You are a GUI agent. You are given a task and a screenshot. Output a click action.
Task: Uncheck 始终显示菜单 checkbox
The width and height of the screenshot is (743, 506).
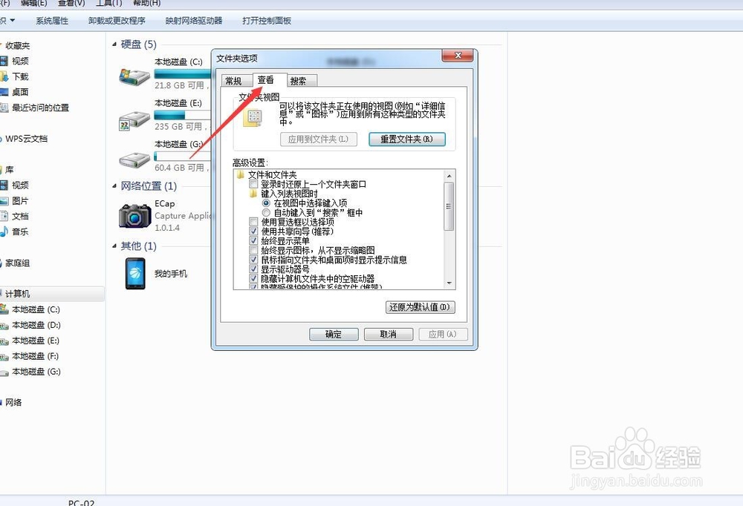[253, 240]
